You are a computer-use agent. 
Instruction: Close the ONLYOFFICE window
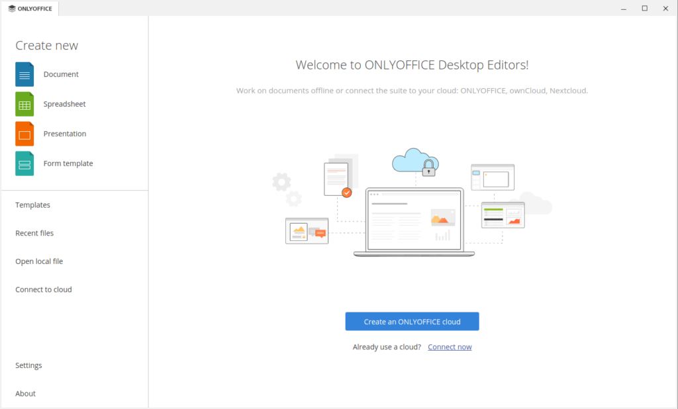pyautogui.click(x=665, y=9)
